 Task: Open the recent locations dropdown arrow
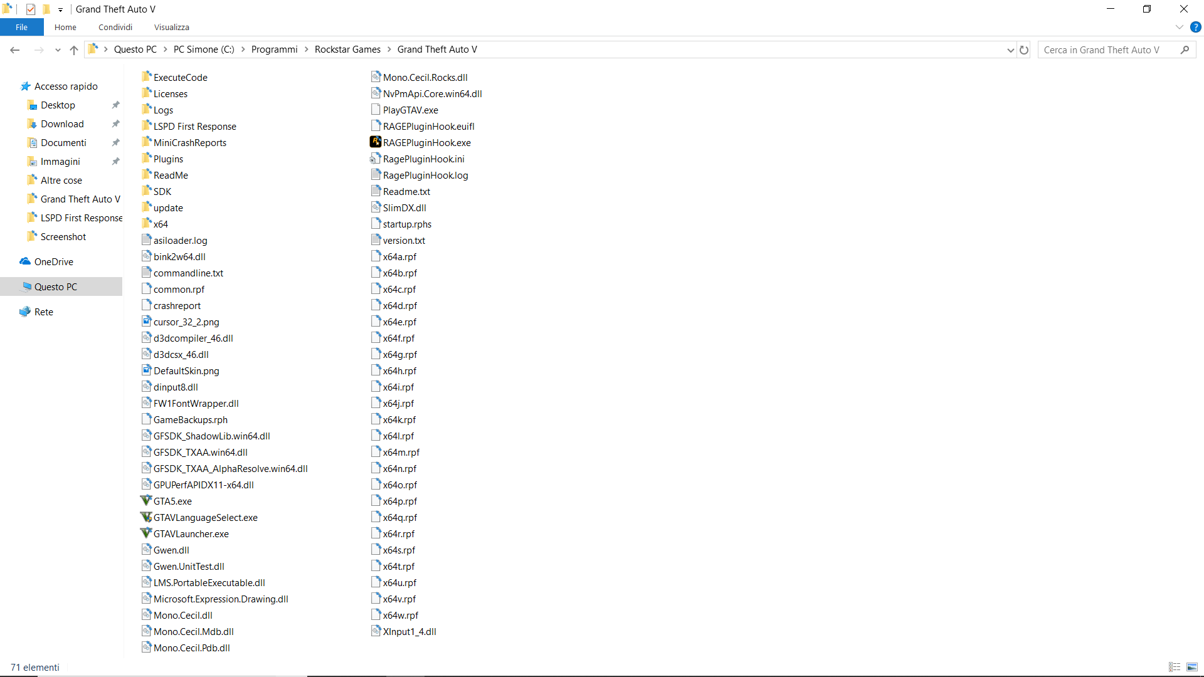[58, 50]
